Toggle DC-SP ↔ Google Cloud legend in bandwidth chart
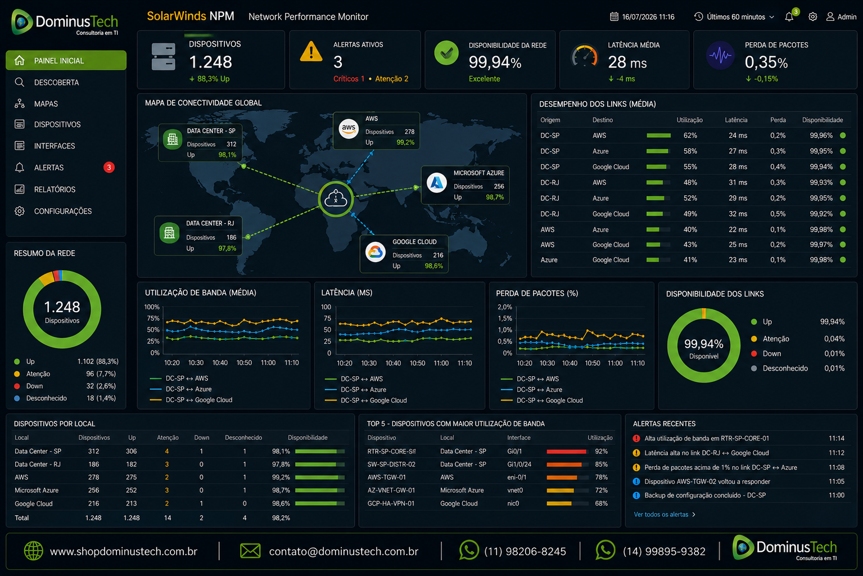The width and height of the screenshot is (863, 576). point(191,399)
